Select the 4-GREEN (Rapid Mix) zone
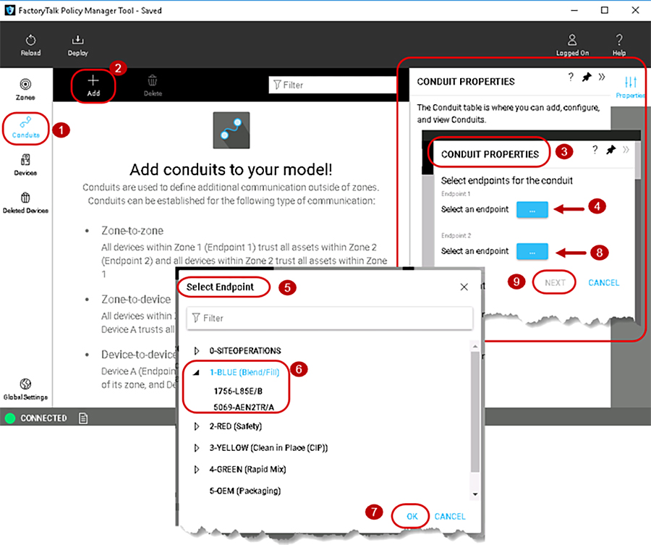This screenshot has width=651, height=545. tap(247, 470)
